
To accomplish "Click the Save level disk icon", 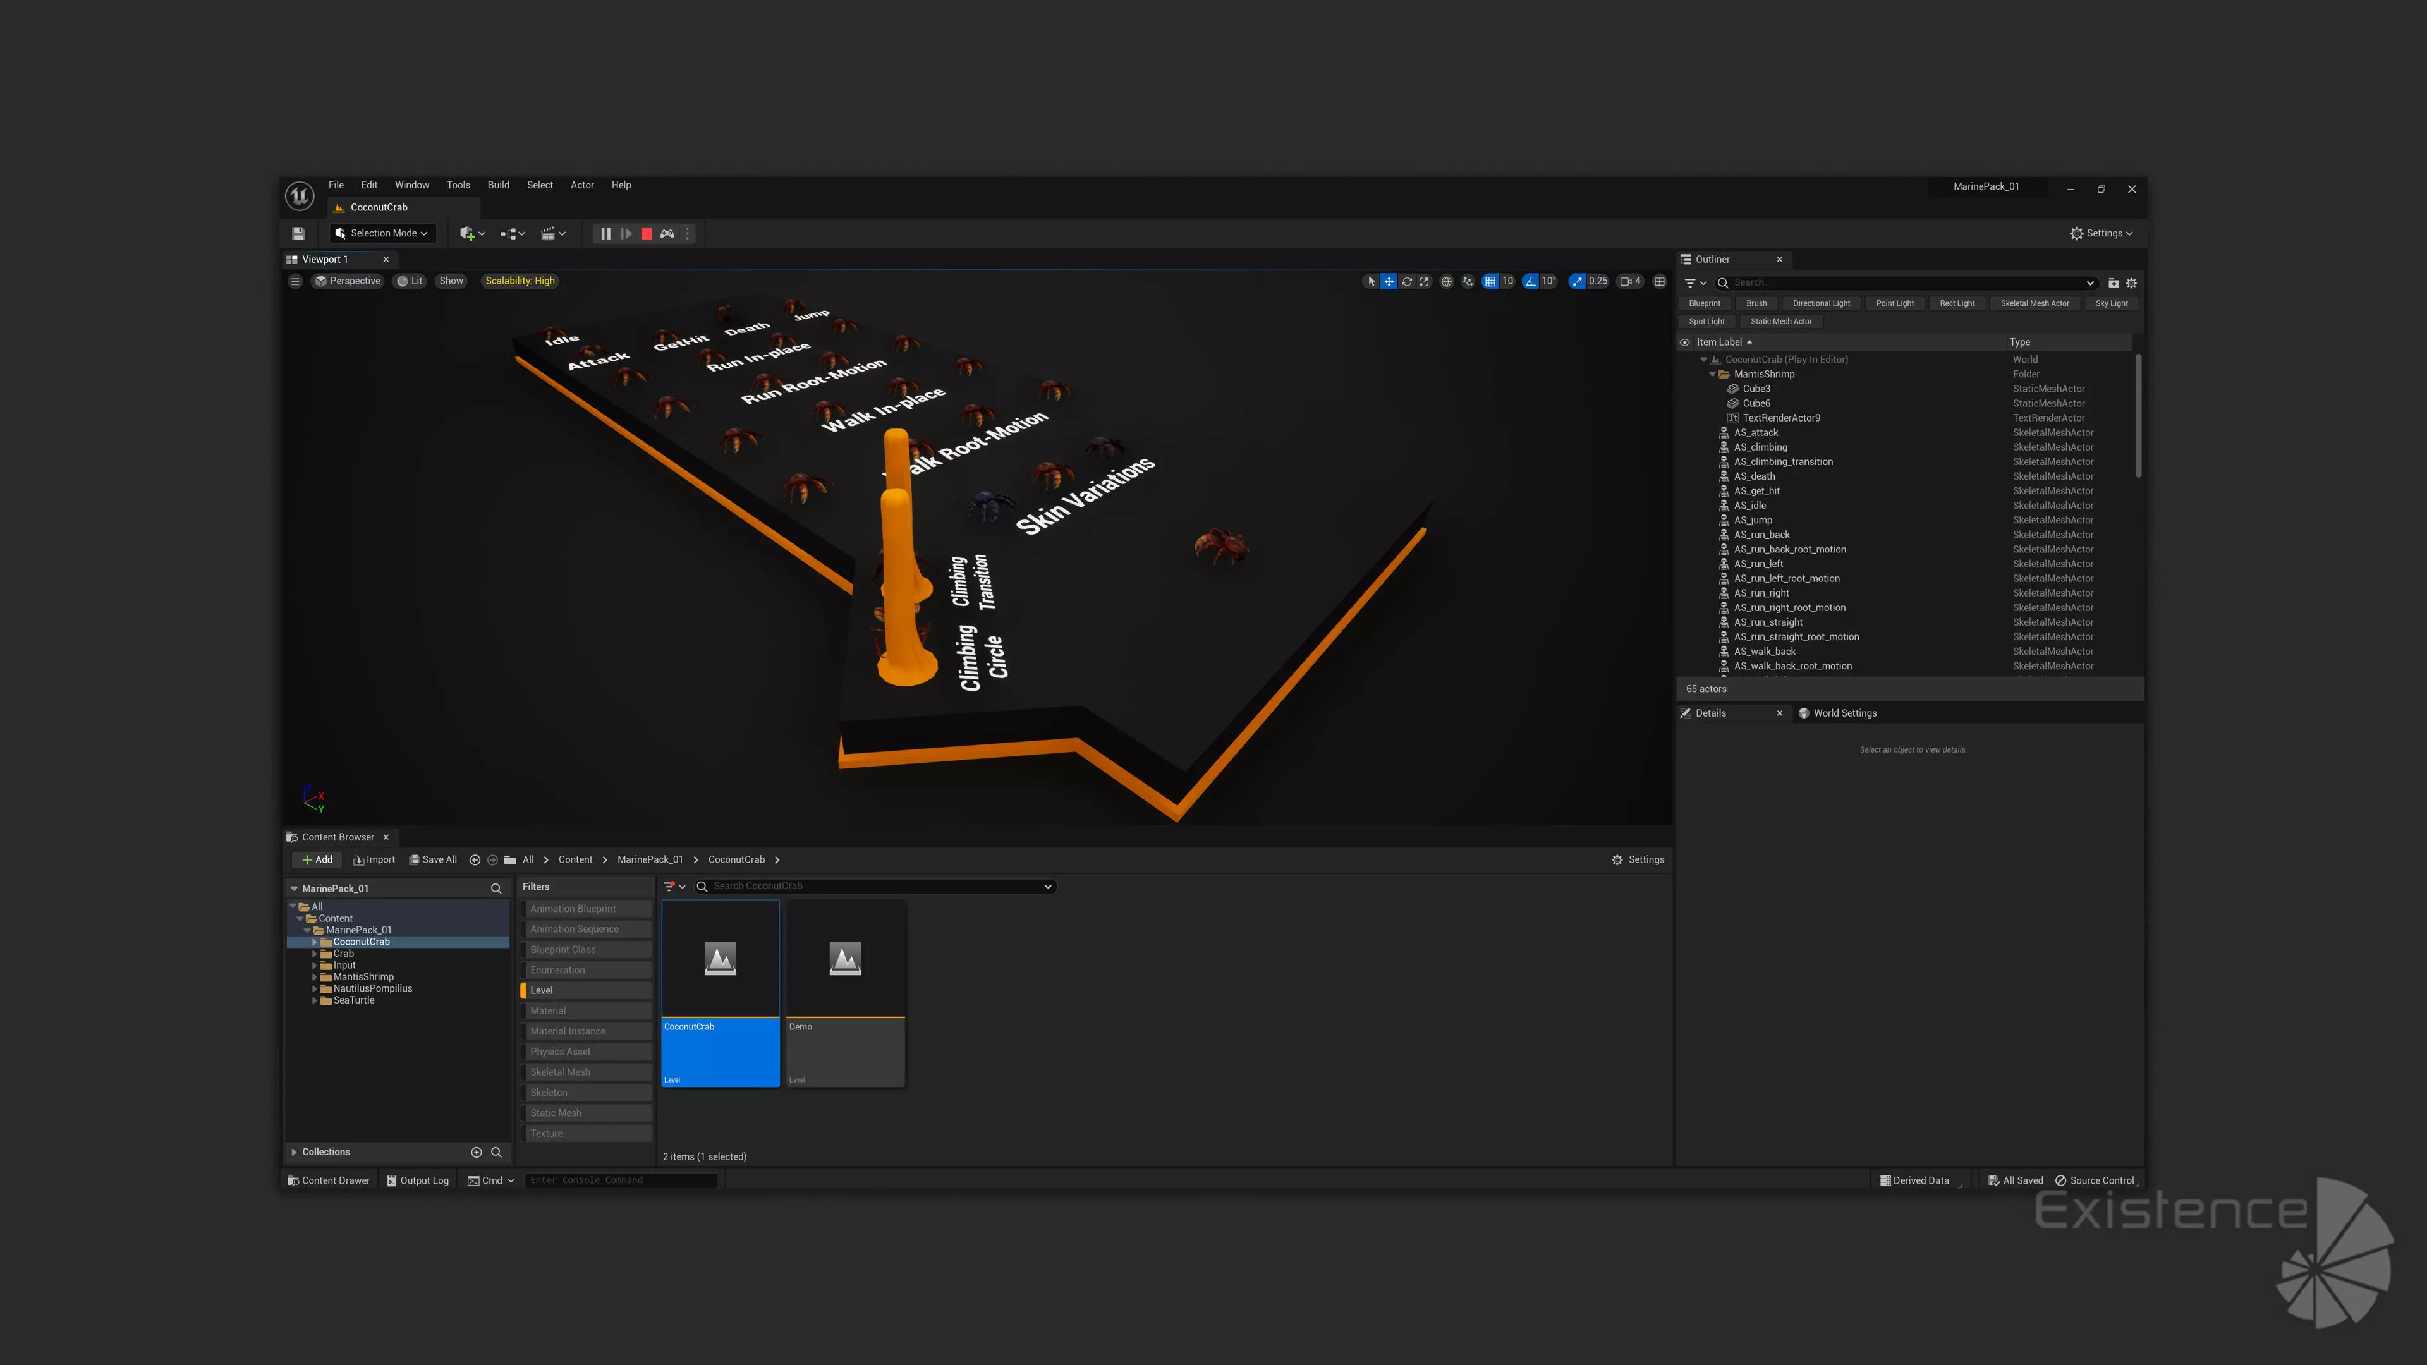I will [299, 234].
